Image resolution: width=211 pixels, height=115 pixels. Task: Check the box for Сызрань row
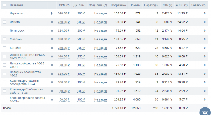coord(5,39)
